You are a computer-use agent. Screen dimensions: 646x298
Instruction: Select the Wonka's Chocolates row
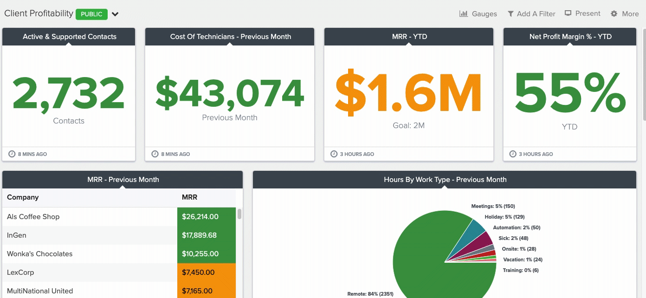click(119, 254)
